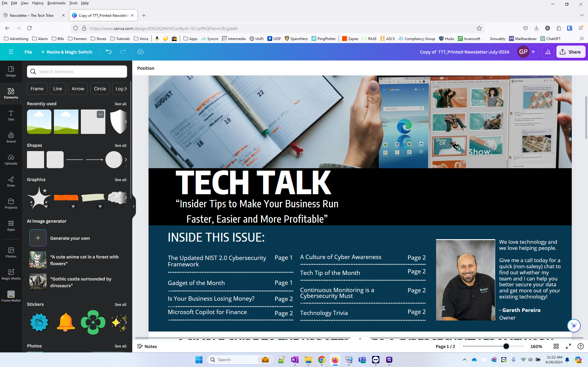Insert the blue clapping hands sticker

point(39,322)
